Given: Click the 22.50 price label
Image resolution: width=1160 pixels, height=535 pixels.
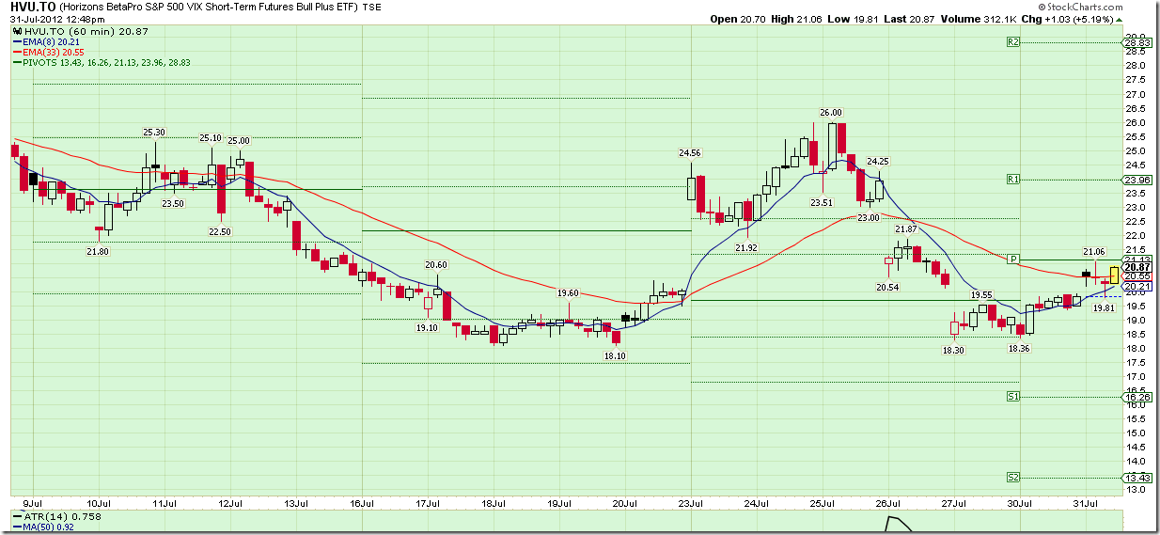Looking at the screenshot, I should click(220, 231).
